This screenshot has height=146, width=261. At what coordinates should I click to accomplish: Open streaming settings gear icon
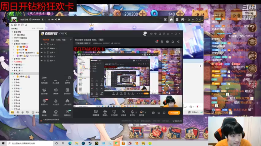click(164, 113)
